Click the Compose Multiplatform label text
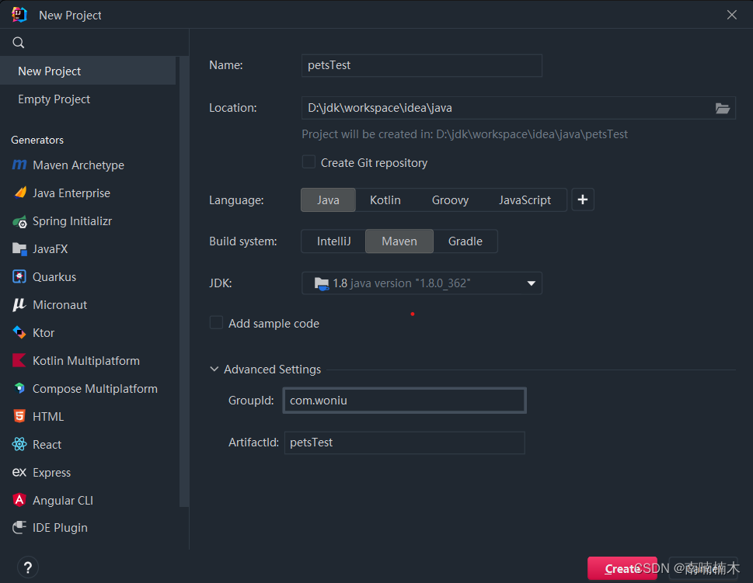753x583 pixels. [x=95, y=389]
